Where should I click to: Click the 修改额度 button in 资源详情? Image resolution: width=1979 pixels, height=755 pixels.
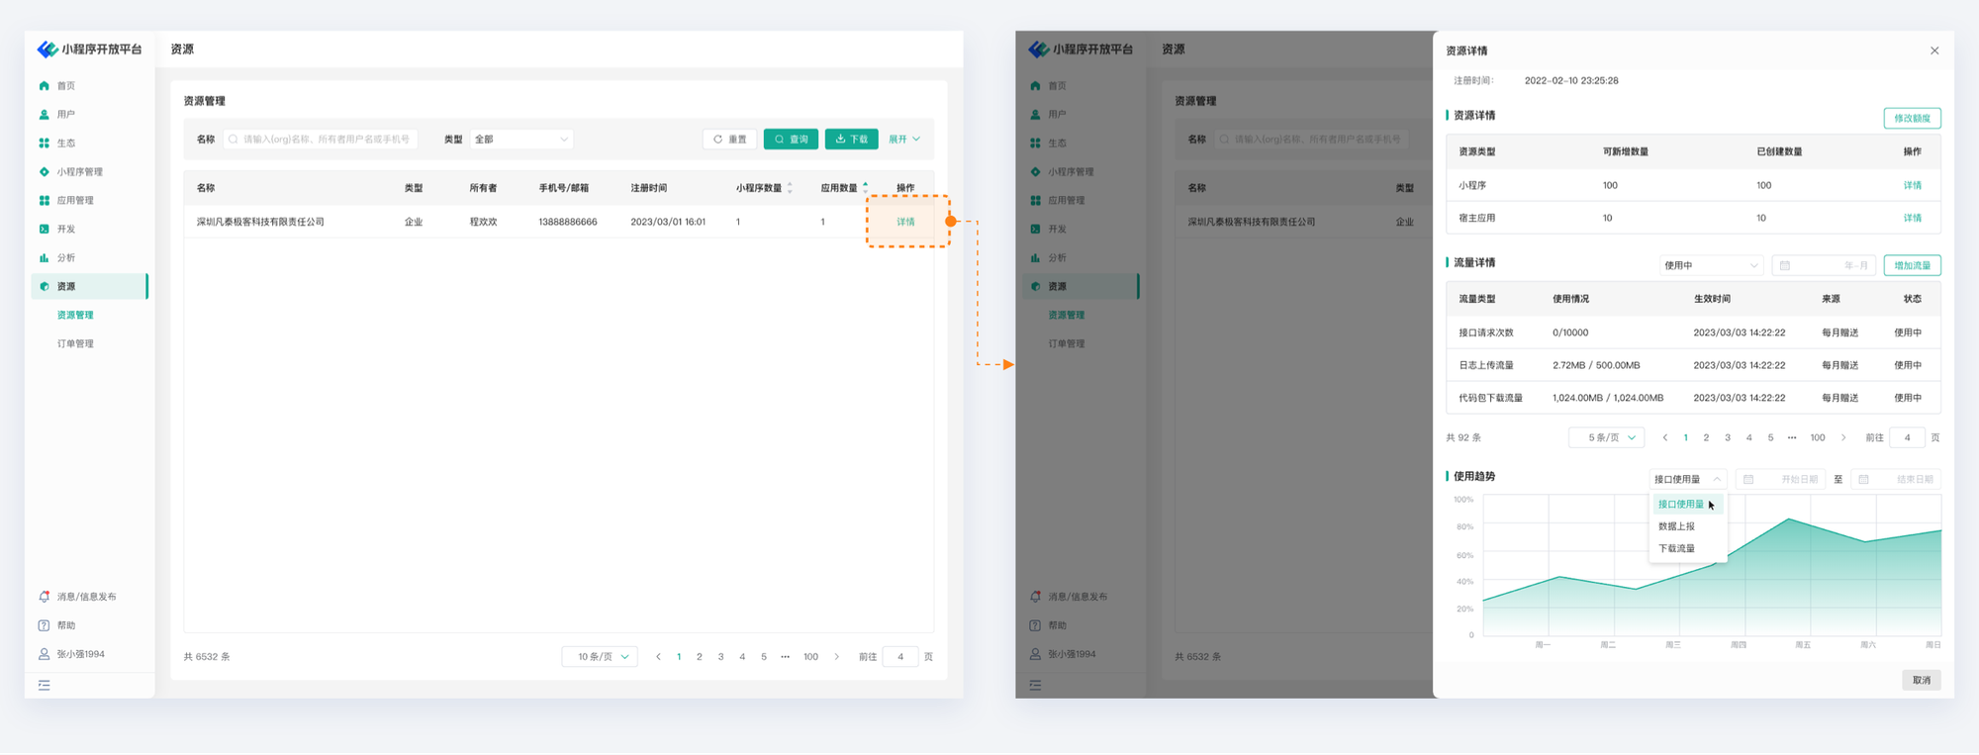pyautogui.click(x=1912, y=119)
